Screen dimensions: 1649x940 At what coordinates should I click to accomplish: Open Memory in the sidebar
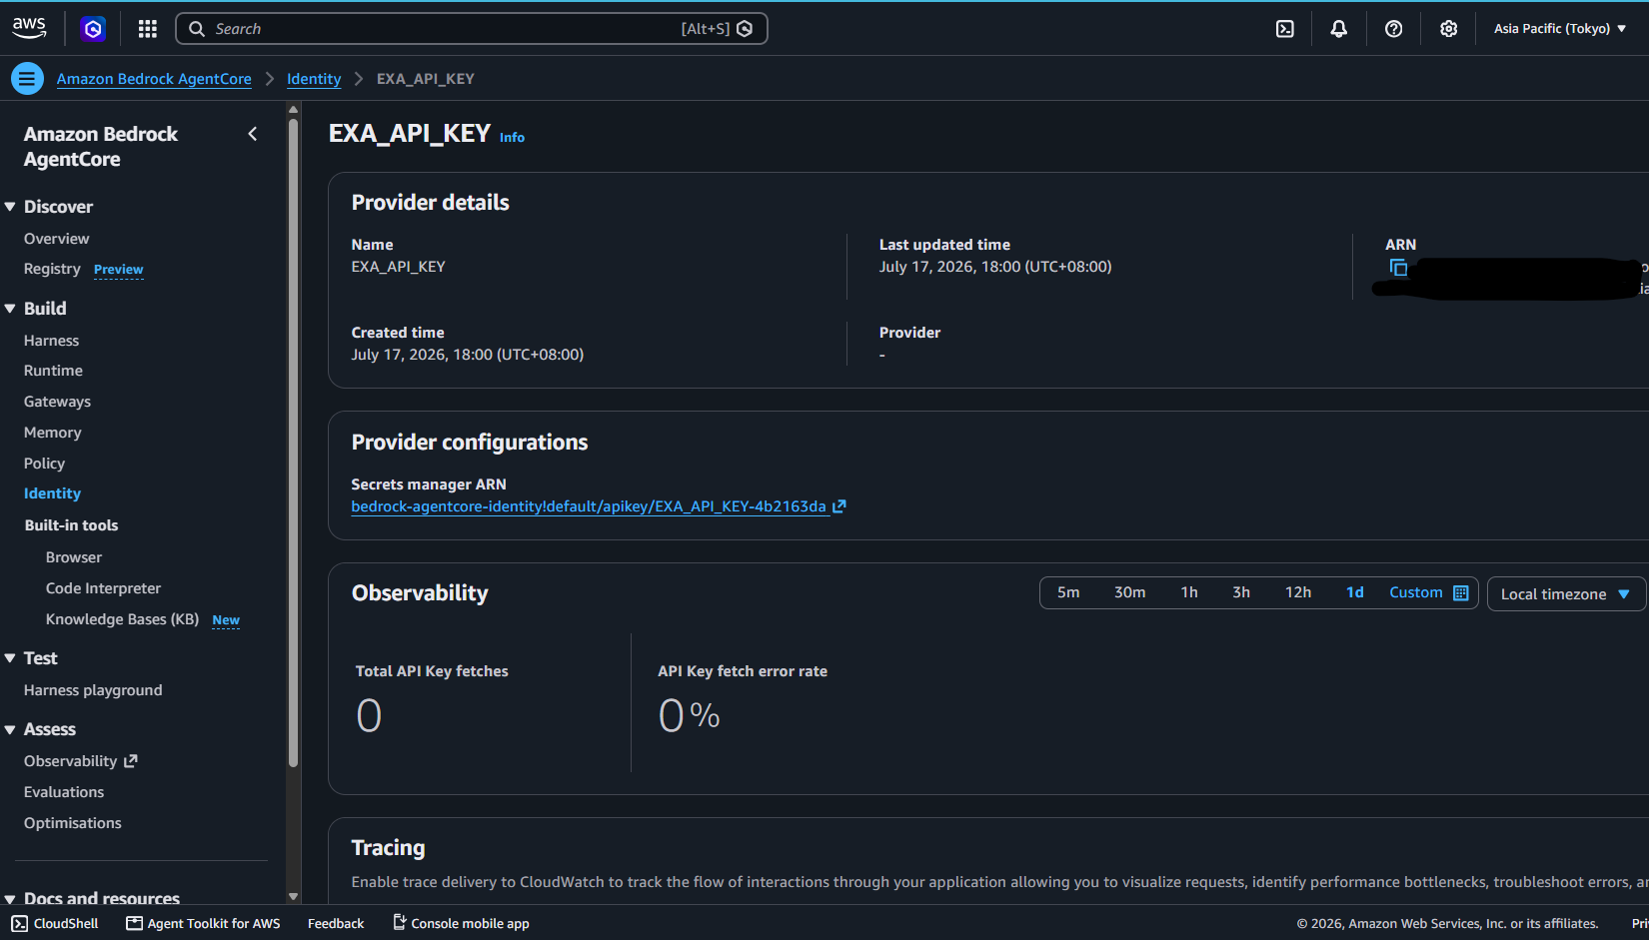tap(53, 433)
